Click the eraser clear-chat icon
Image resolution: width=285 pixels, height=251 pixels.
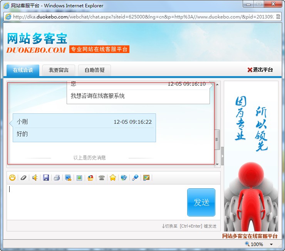(x=23, y=178)
